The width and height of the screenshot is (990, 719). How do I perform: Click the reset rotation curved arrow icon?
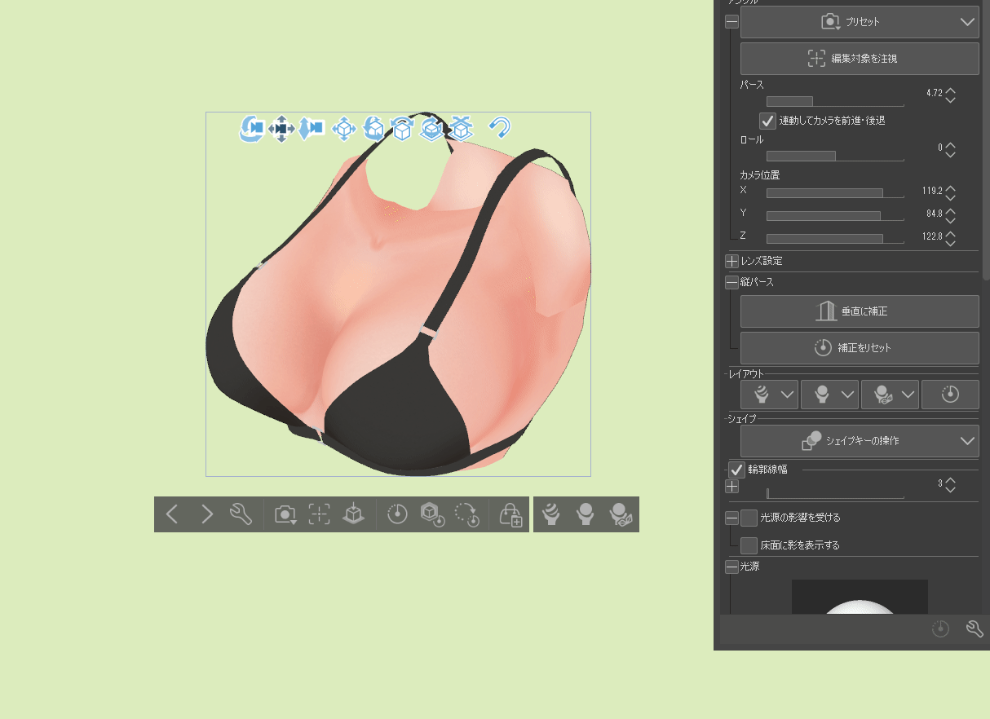(x=499, y=127)
